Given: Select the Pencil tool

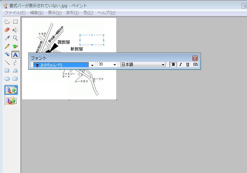Looking at the screenshot, I should (7, 46).
